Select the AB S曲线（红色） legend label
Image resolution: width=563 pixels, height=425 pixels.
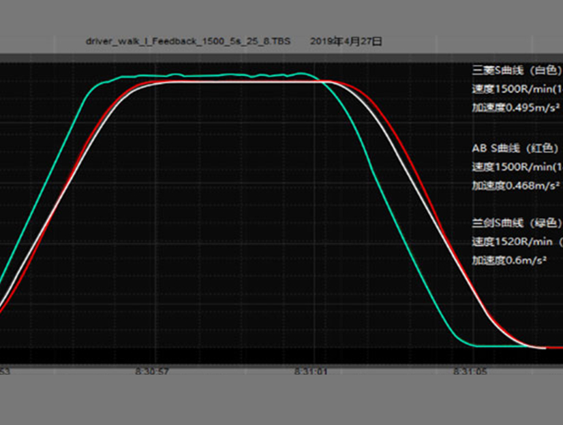point(517,148)
